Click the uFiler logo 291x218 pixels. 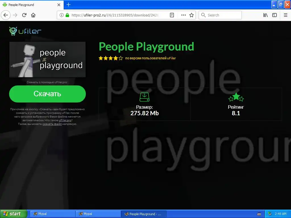(25, 31)
